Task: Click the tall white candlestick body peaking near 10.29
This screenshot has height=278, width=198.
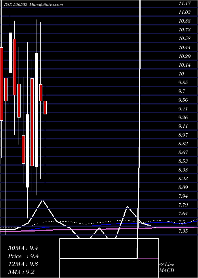Action: tap(36, 110)
